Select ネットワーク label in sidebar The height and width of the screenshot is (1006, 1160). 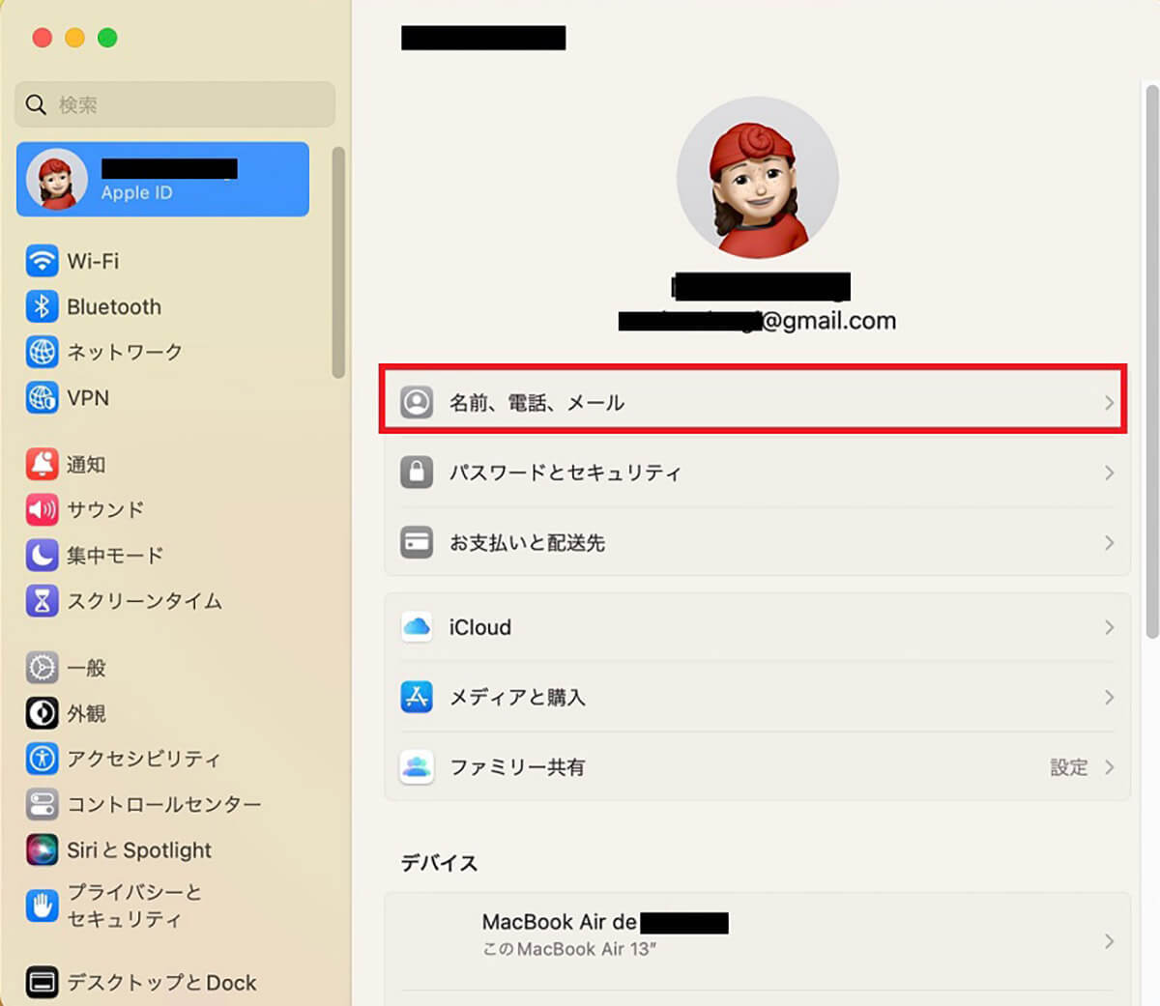click(125, 352)
